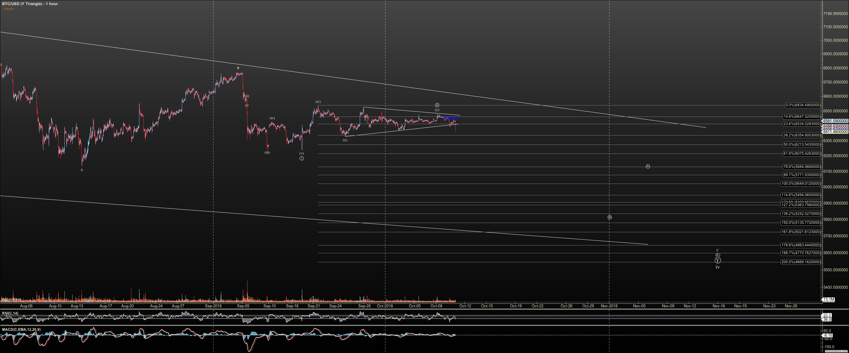The image size is (849, 353).
Task: Click the (x) wave label
Action: (x=345, y=140)
